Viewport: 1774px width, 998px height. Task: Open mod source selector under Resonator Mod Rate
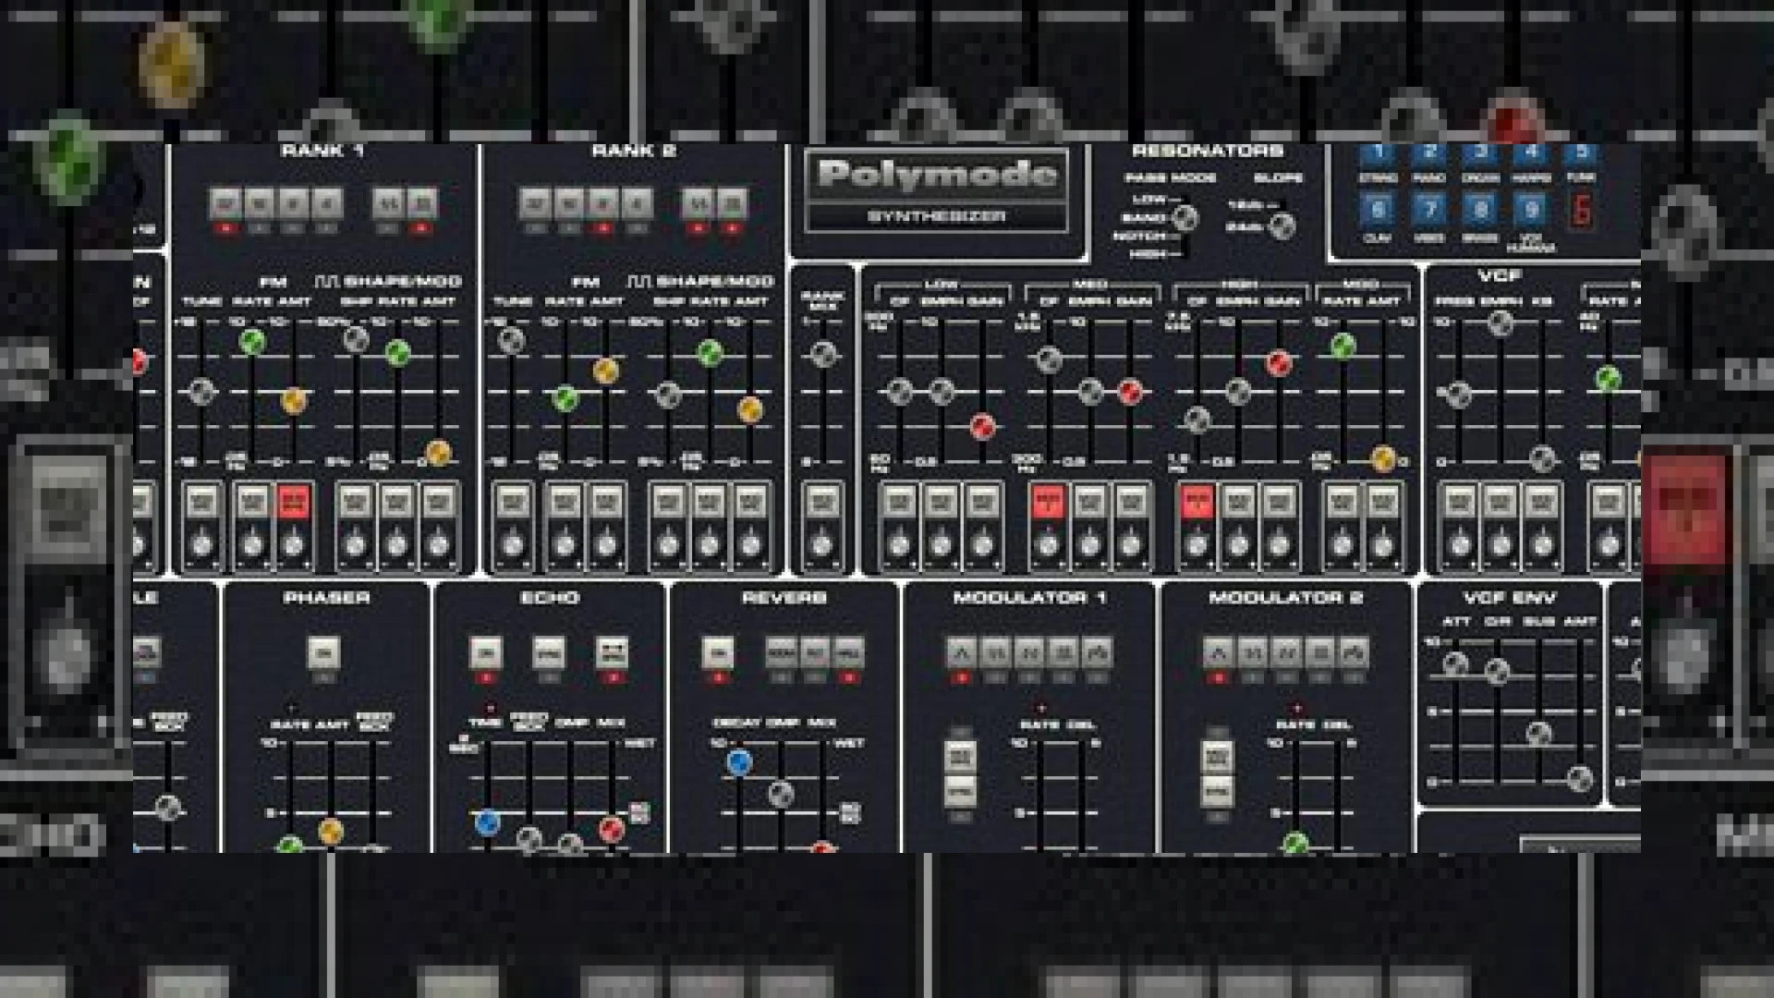coord(1342,503)
